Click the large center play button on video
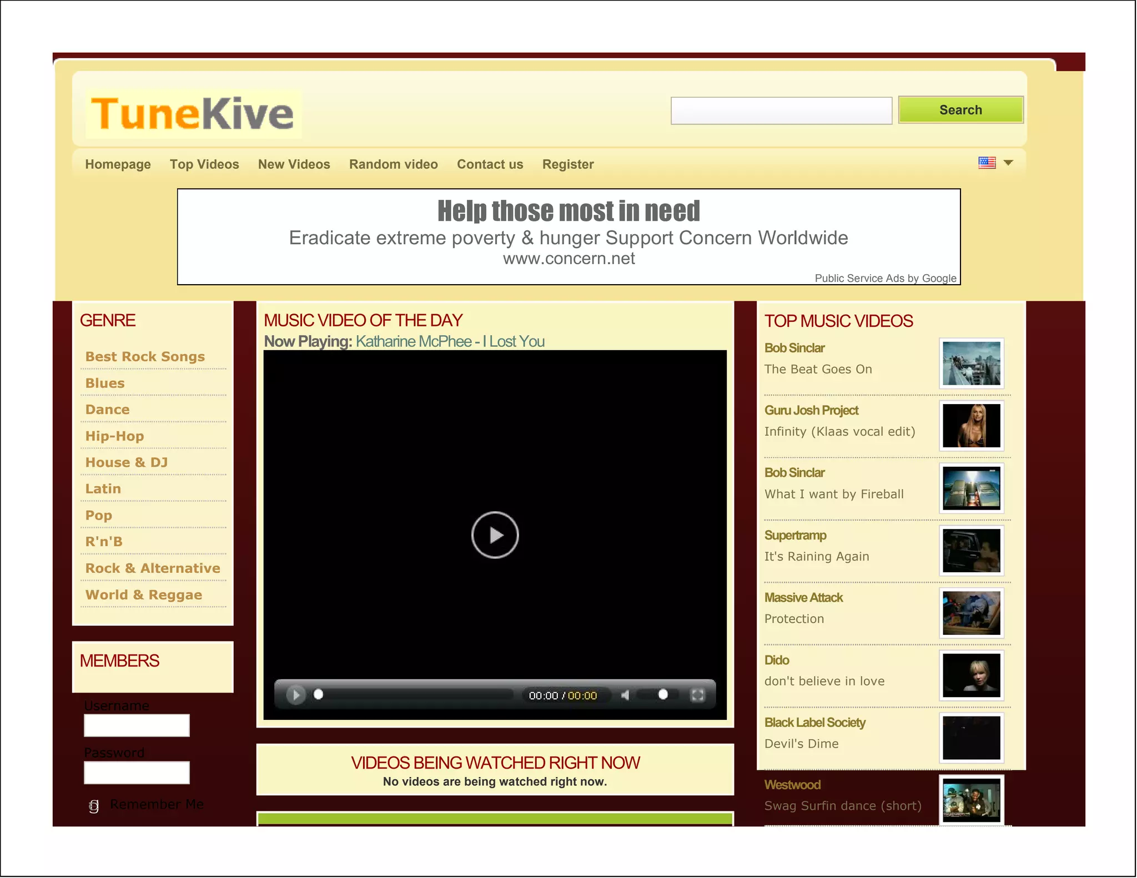The height and width of the screenshot is (878, 1137). [495, 535]
